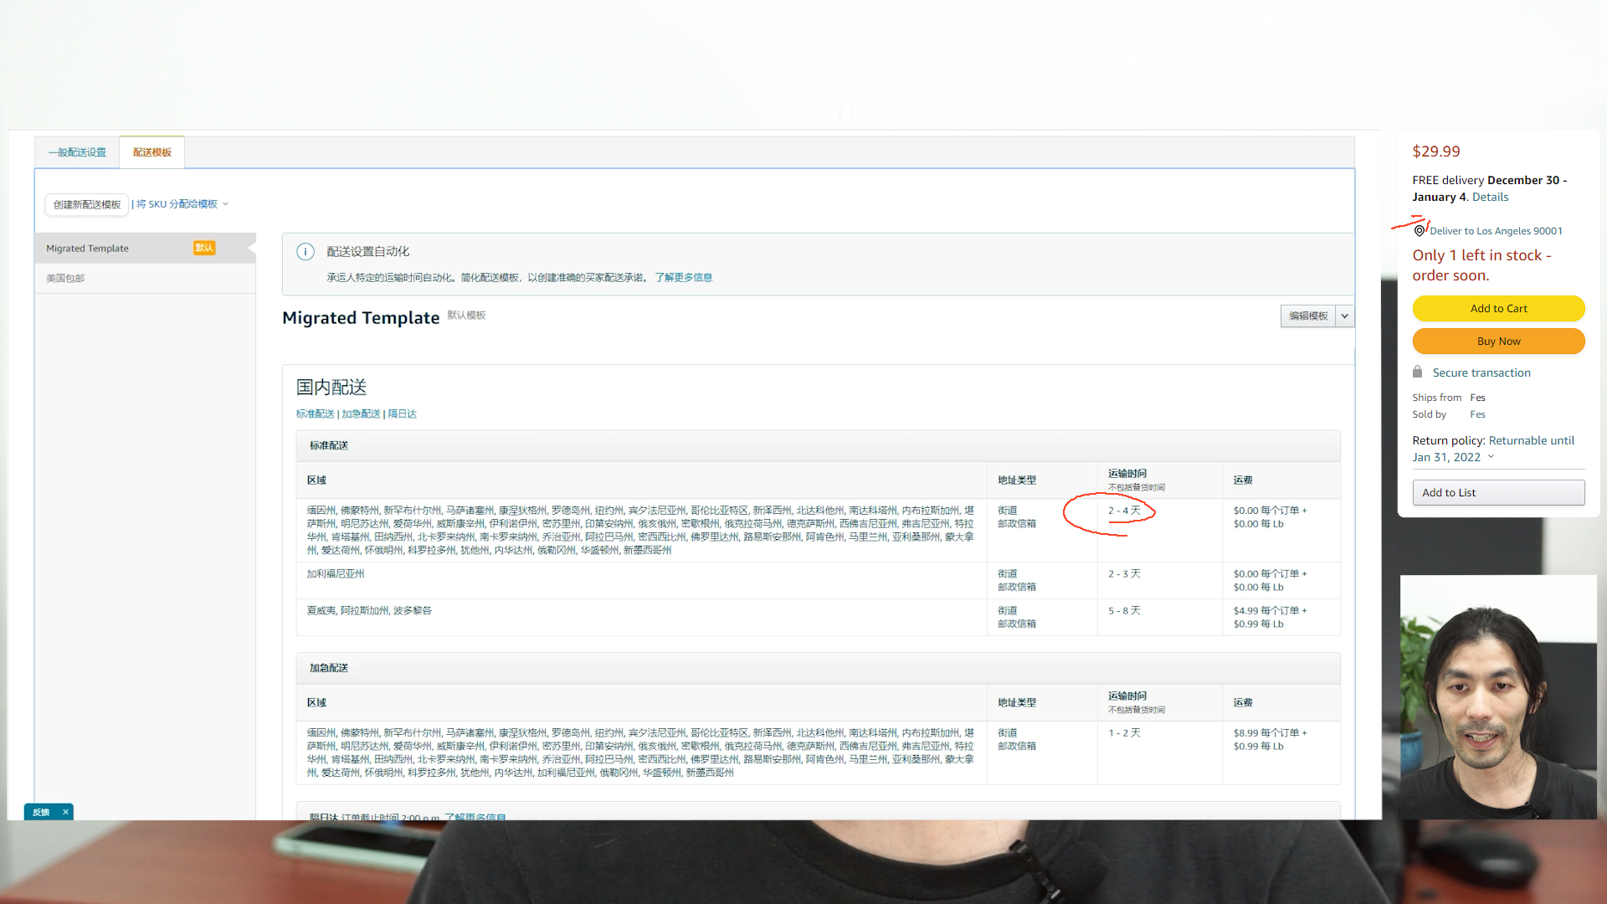Click the 创建新配送模板 button
The image size is (1607, 904).
87,204
